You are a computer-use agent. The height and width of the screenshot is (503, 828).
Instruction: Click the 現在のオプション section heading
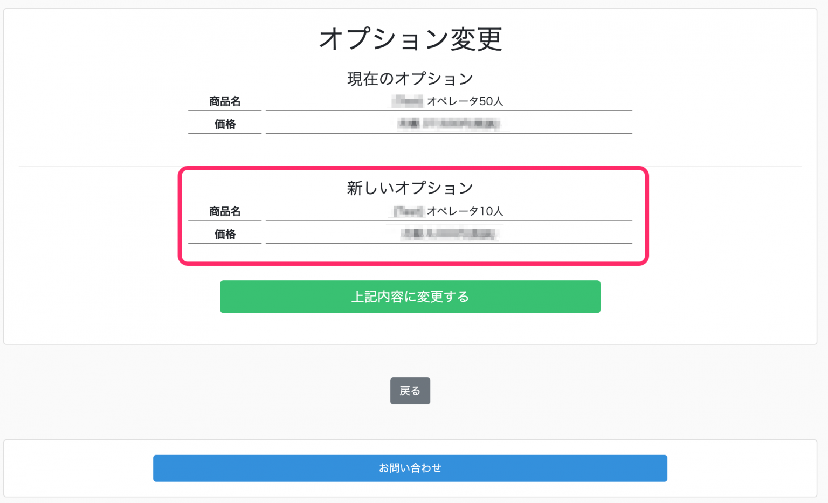[x=410, y=79]
